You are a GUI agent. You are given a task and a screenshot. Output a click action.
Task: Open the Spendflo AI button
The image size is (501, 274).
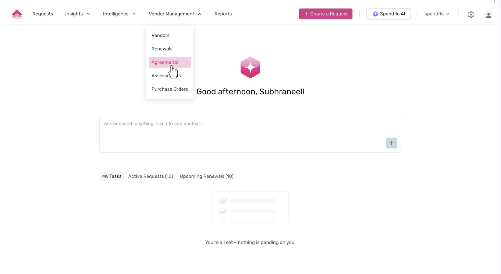pyautogui.click(x=388, y=14)
